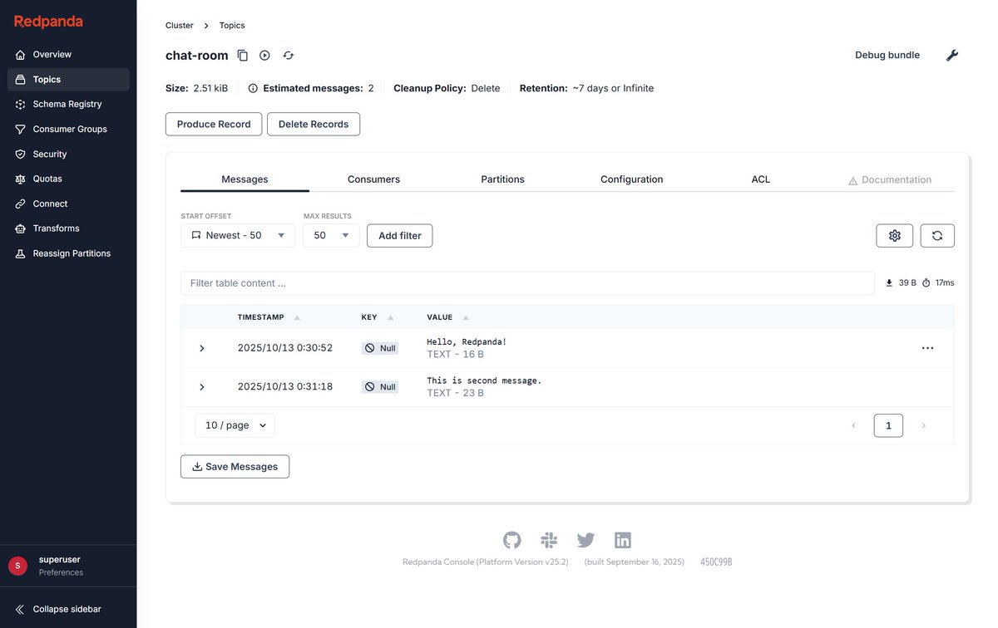Click the 2025/10/13 0:31:18 timestamp
This screenshot has width=998, height=628.
click(285, 387)
